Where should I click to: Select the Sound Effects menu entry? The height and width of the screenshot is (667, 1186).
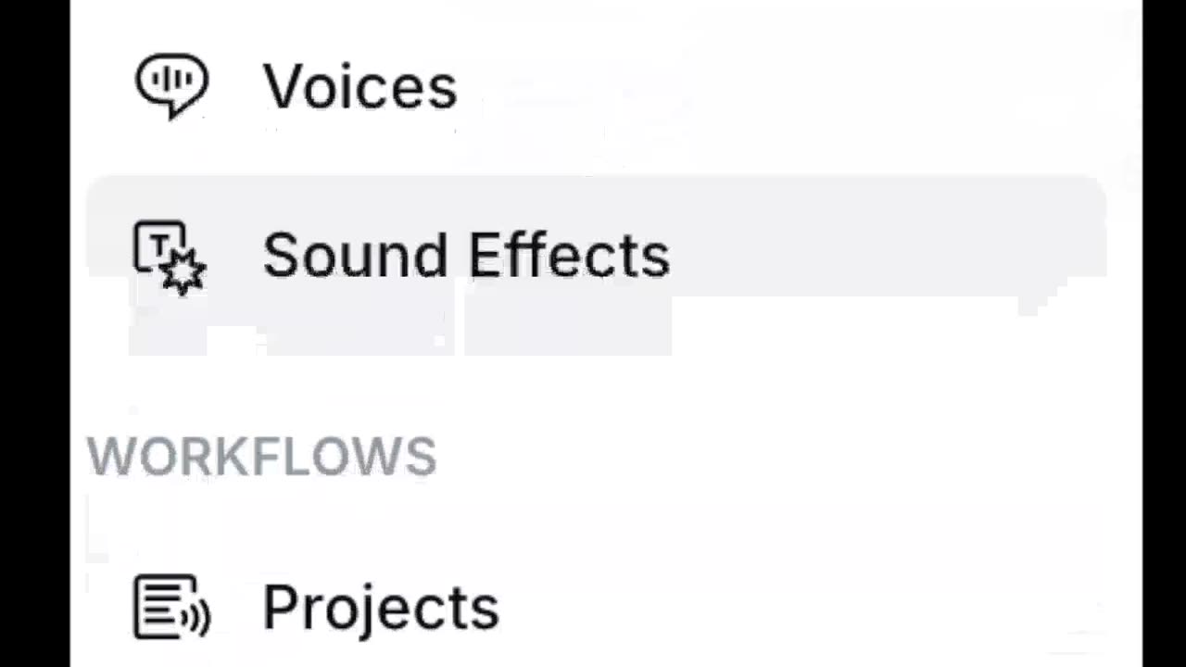pyautogui.click(x=466, y=256)
